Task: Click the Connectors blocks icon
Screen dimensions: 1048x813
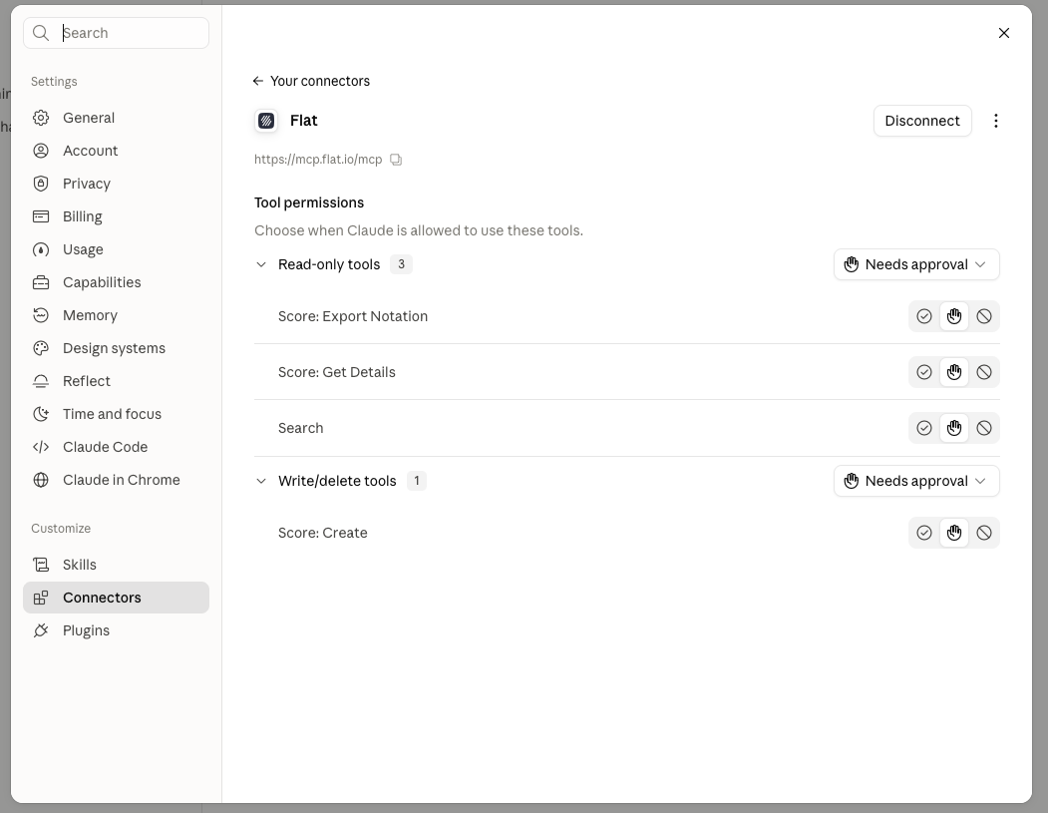Action: click(41, 598)
